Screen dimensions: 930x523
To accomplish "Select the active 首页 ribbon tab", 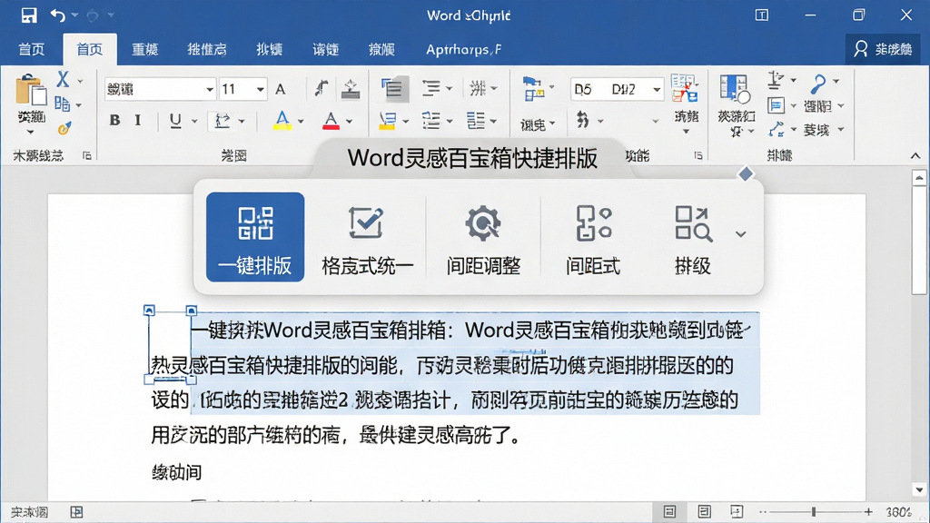I will click(90, 49).
